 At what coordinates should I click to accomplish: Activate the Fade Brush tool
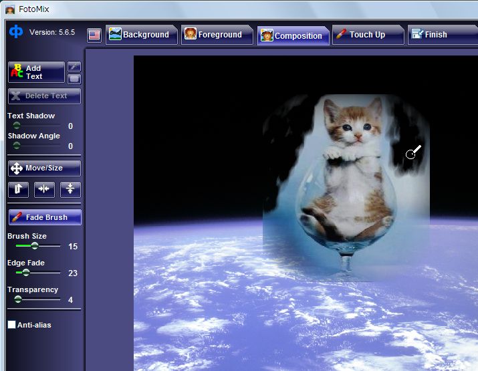[x=45, y=217]
